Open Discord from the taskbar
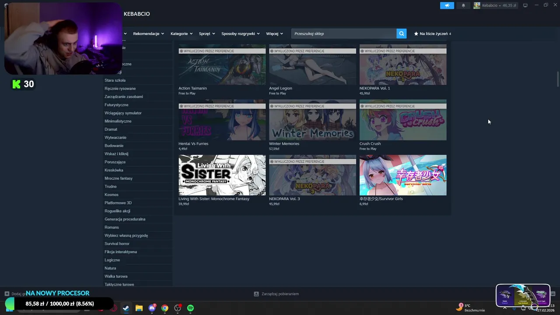The image size is (560, 315). 152,308
